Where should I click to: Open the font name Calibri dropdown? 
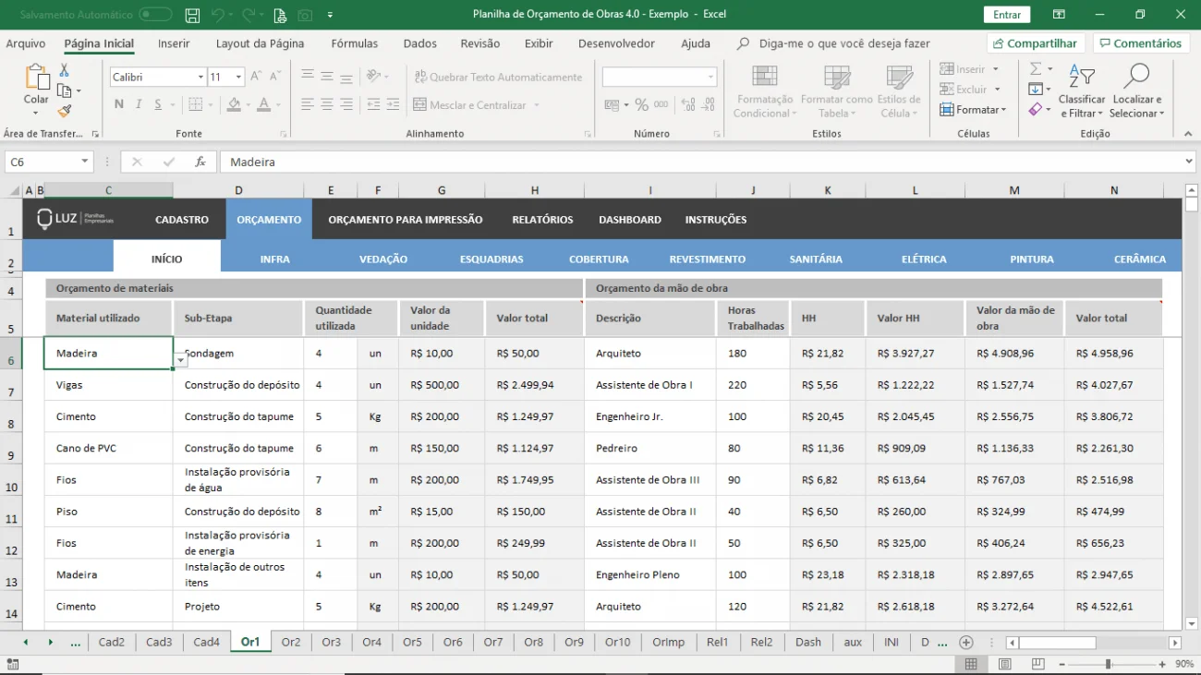pyautogui.click(x=200, y=78)
